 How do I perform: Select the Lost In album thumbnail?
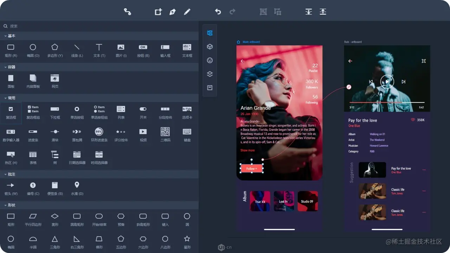(x=284, y=201)
